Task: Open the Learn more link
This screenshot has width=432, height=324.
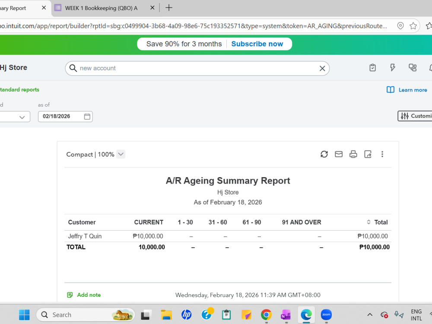Action: click(x=413, y=90)
